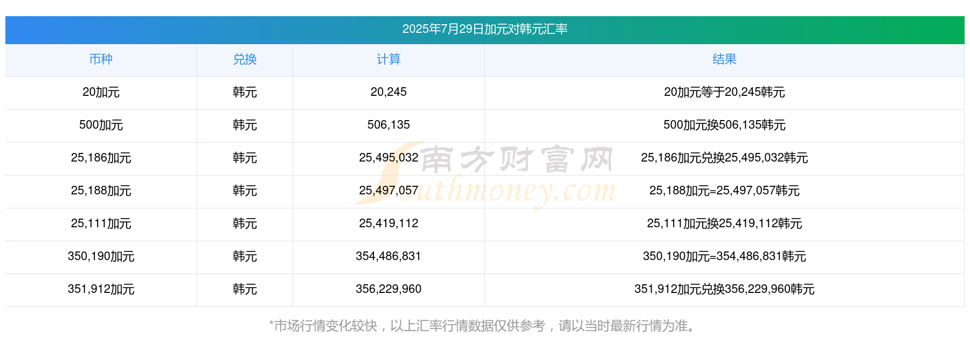
Task: Select the 25,111加元 cell
Action: point(101,223)
